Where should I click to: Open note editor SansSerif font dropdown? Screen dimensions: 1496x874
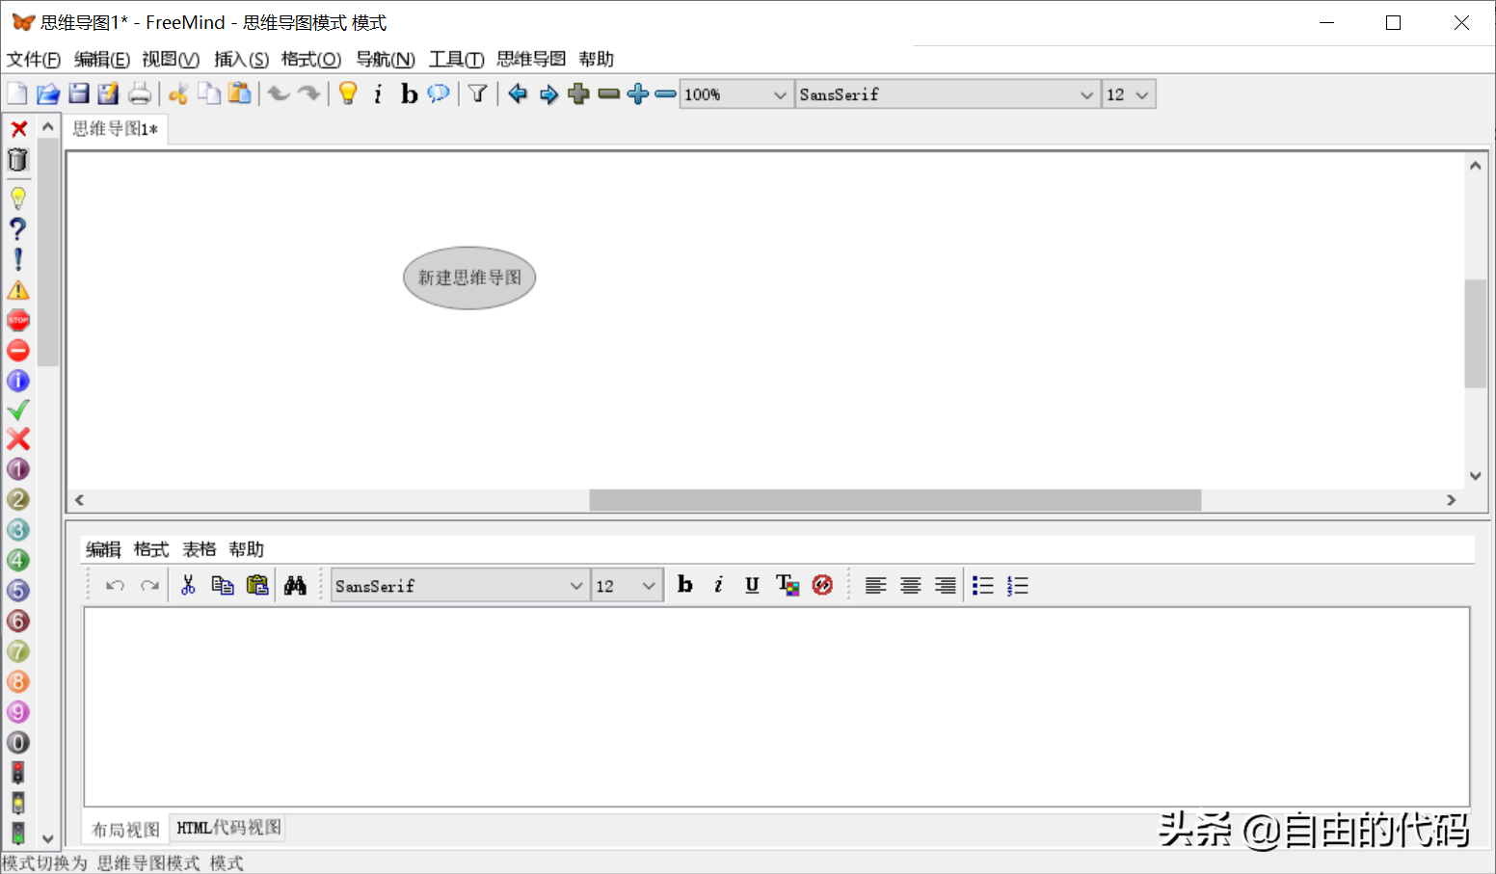[460, 586]
